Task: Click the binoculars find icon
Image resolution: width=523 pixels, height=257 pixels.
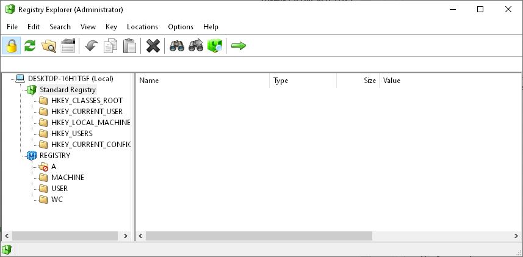Action: pos(177,46)
